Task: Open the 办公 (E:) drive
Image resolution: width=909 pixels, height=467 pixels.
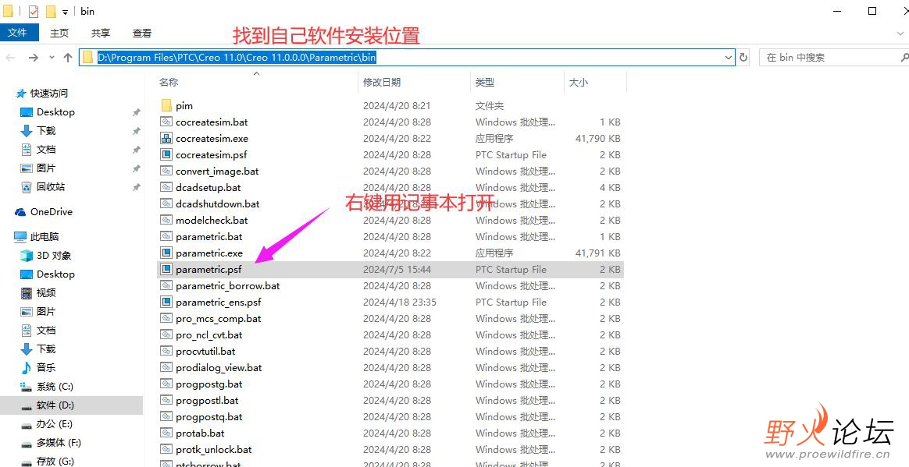Action: [55, 424]
